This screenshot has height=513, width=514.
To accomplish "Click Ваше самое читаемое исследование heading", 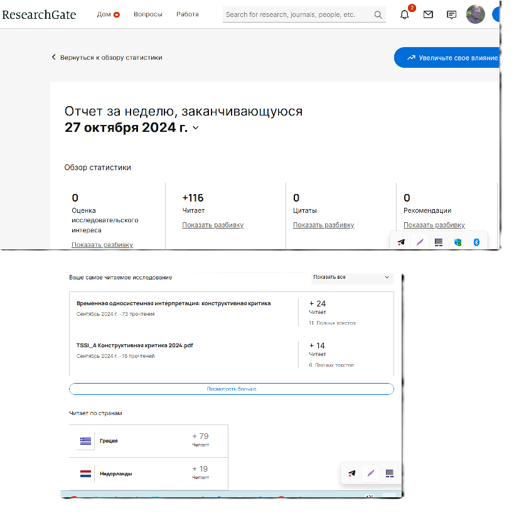I will click(120, 278).
